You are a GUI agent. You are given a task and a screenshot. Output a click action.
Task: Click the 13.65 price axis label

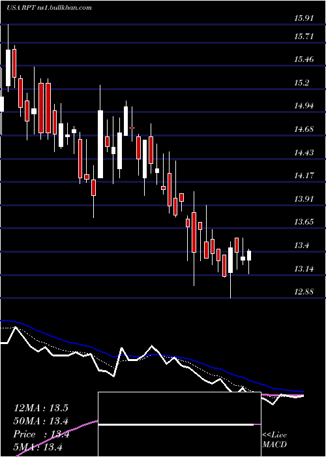pos(304,222)
